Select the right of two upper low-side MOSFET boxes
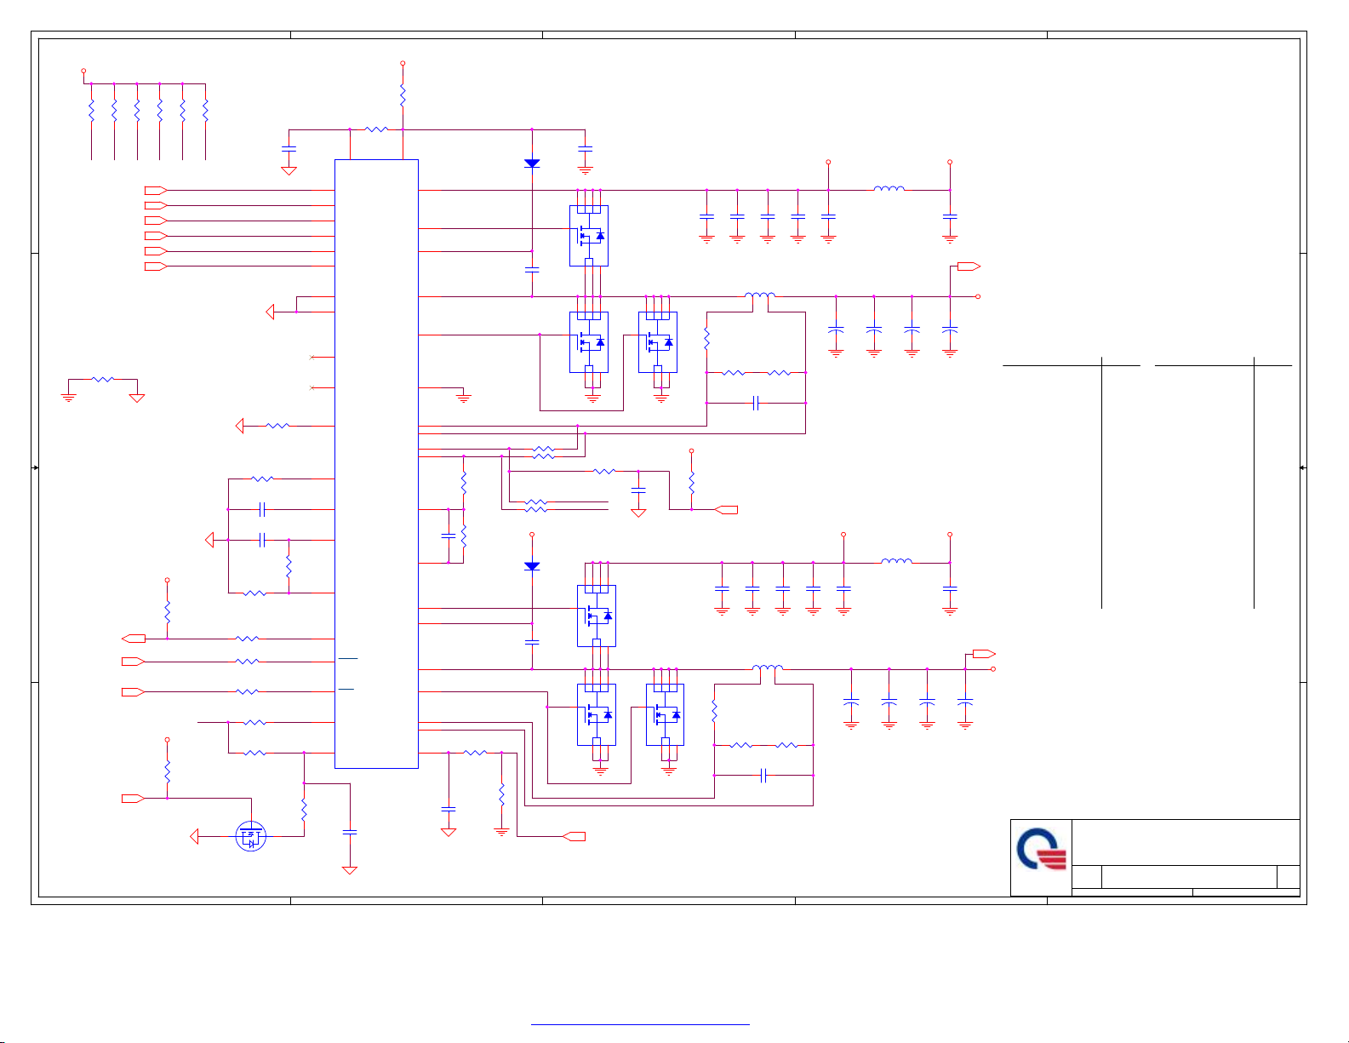Screen dimensions: 1349x1043 (x=658, y=342)
